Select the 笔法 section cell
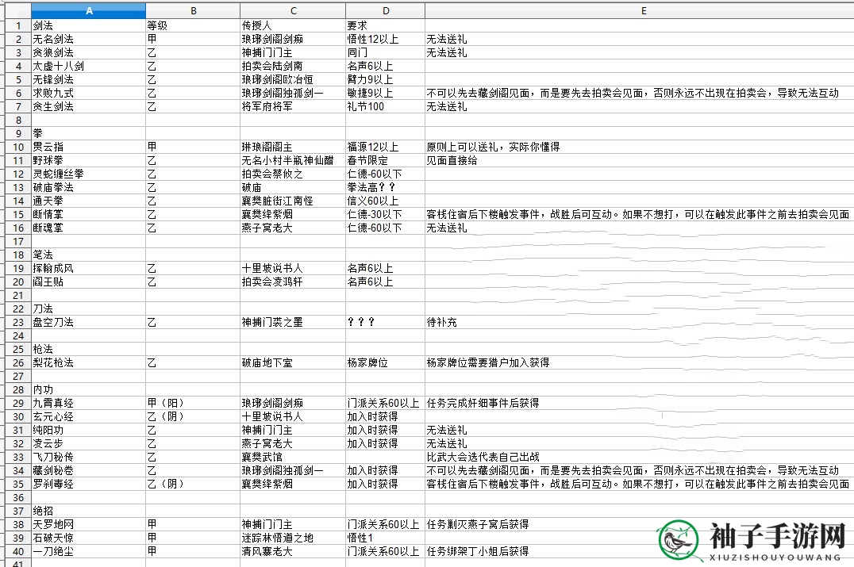This screenshot has width=854, height=567. (88, 255)
